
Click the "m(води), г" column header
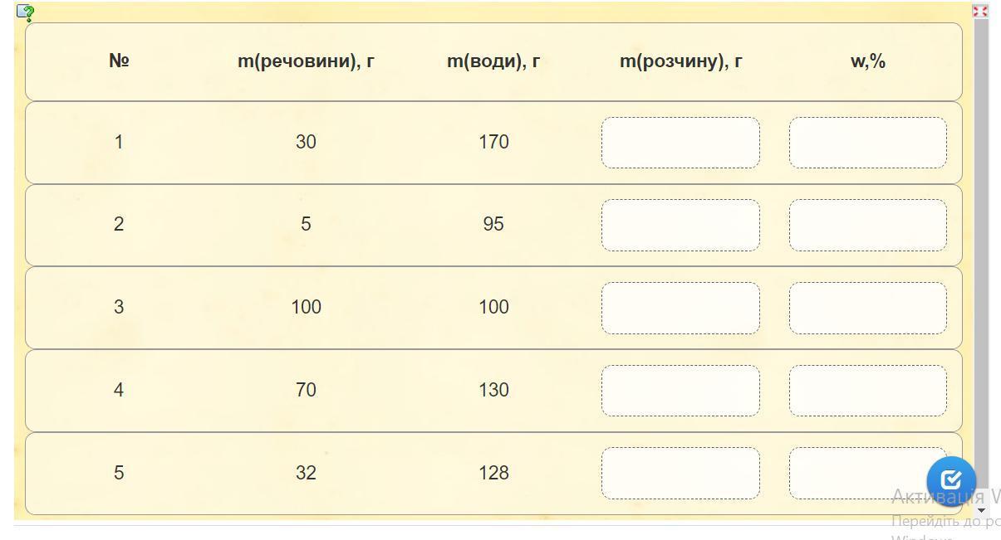(x=493, y=61)
